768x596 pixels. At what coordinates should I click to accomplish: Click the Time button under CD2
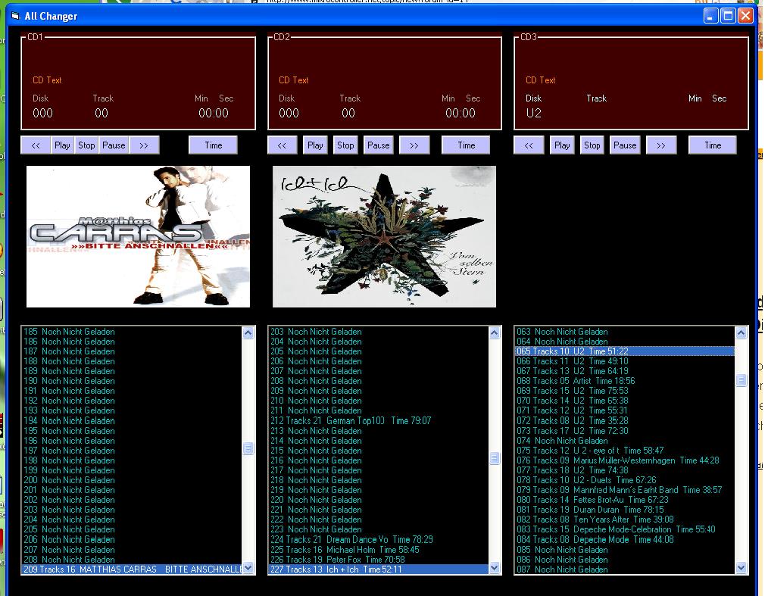(x=467, y=145)
